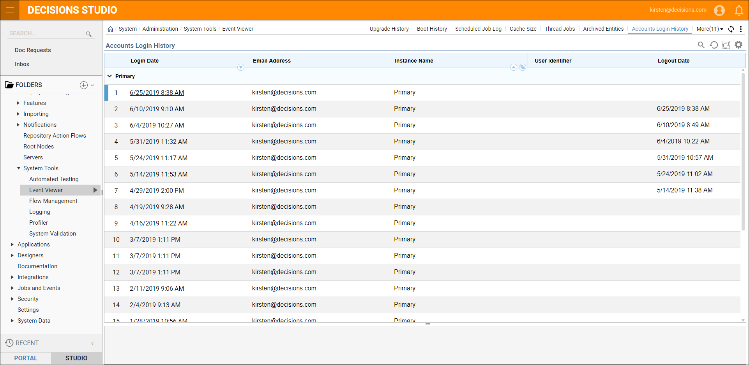This screenshot has height=365, width=749.
Task: Expand the Notifications folder
Action: (18, 125)
